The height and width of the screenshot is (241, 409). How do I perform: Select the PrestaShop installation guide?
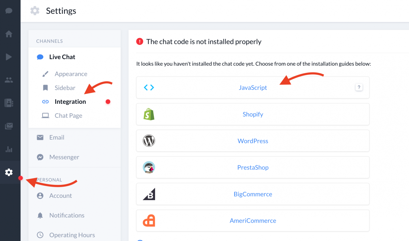tap(253, 167)
